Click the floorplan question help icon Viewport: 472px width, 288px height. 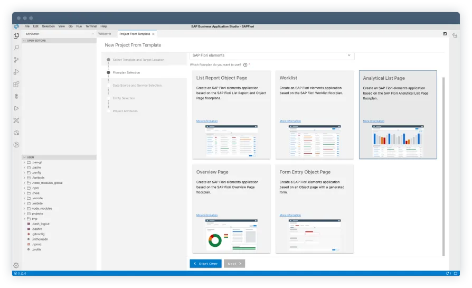pos(246,64)
